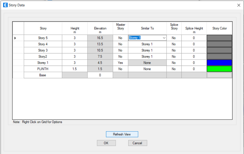Click the Elevation column header

pyautogui.click(x=100, y=28)
